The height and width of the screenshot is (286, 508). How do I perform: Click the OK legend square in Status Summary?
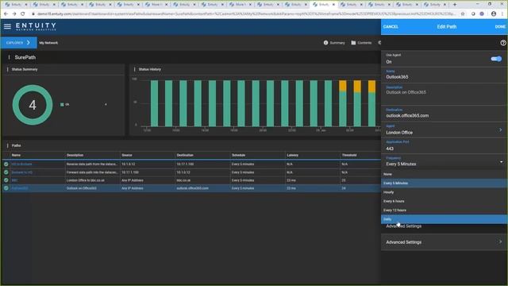tap(62, 104)
